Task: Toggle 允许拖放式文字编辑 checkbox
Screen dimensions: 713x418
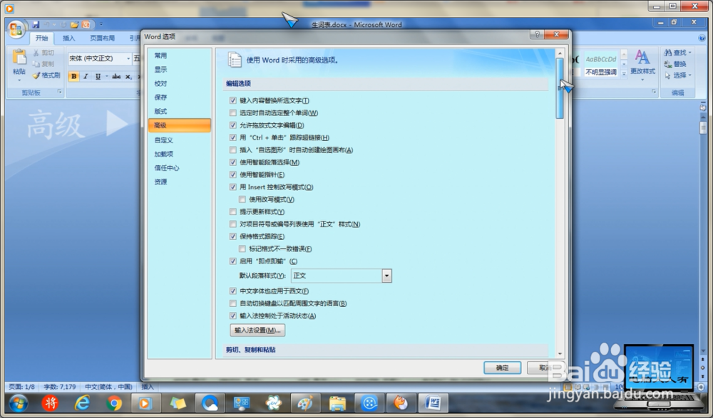Action: coord(233,125)
